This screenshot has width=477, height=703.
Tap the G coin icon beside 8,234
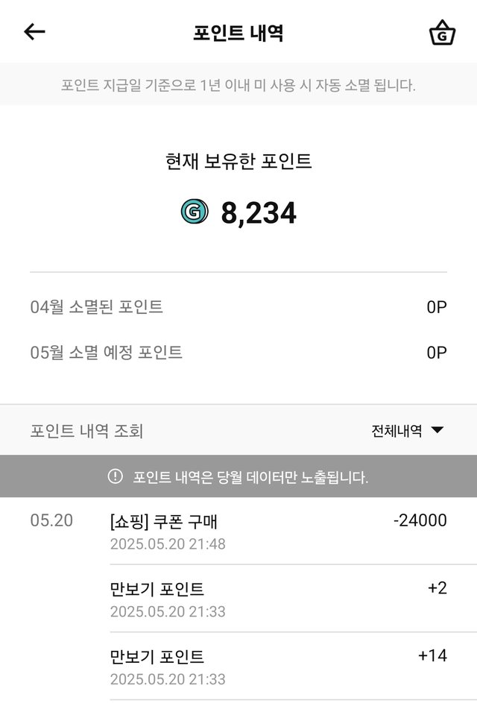click(195, 212)
